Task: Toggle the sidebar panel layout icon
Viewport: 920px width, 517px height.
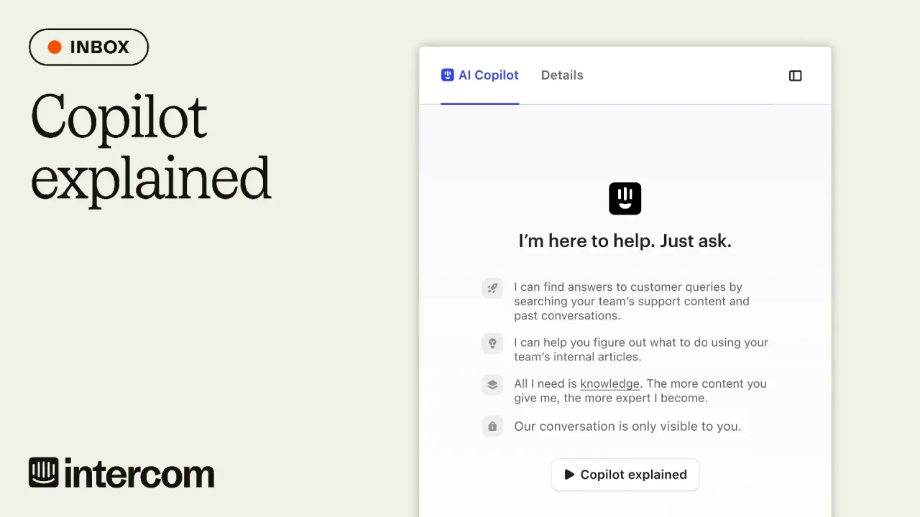Action: 795,76
